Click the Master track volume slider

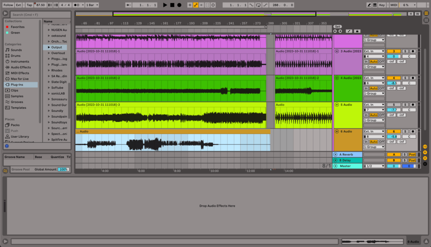coord(394,166)
